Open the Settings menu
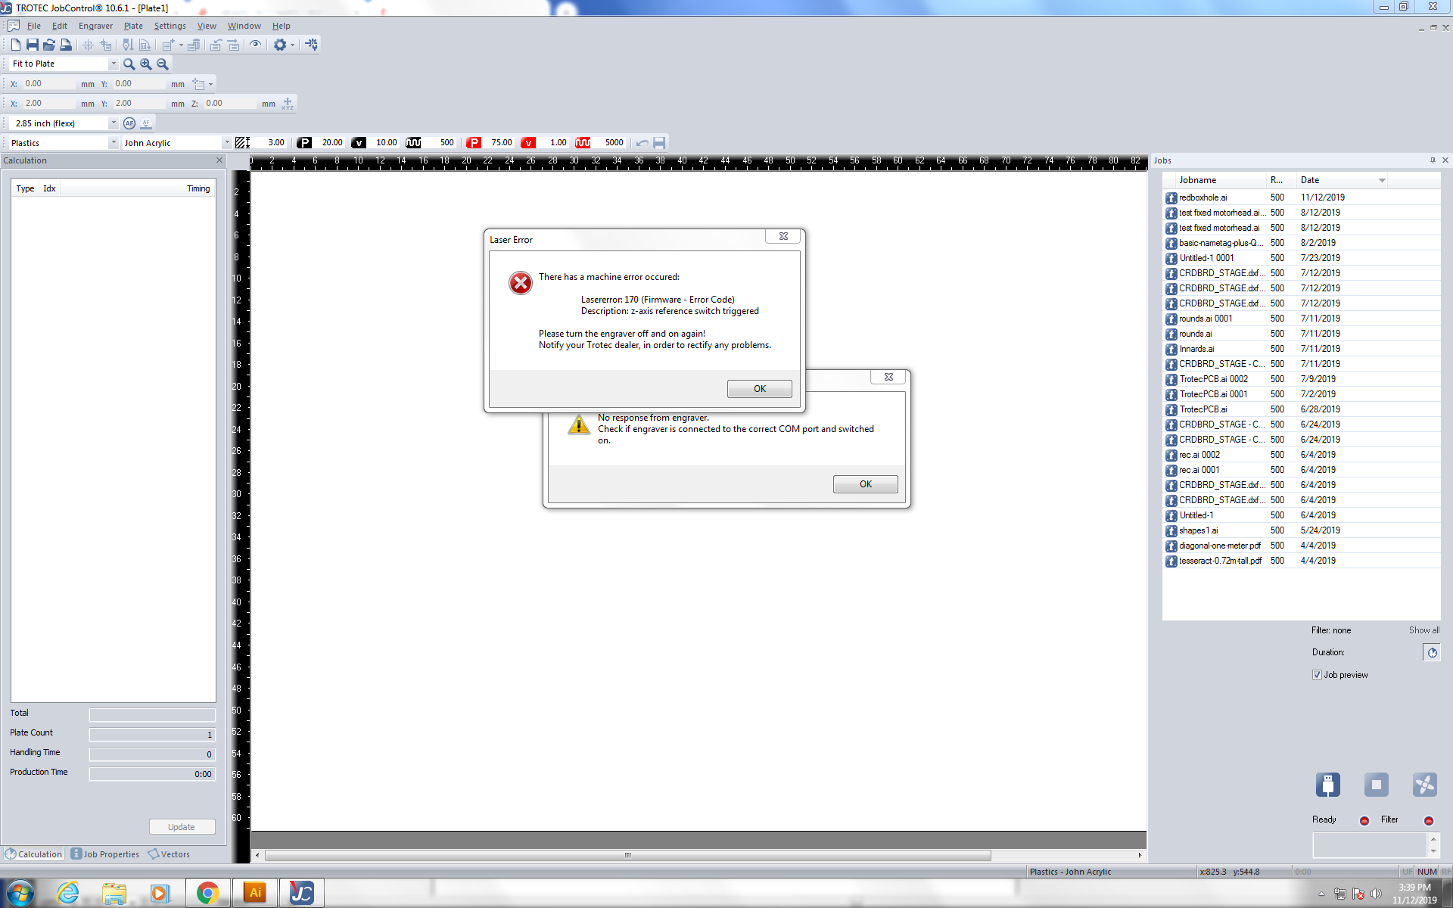 (170, 26)
